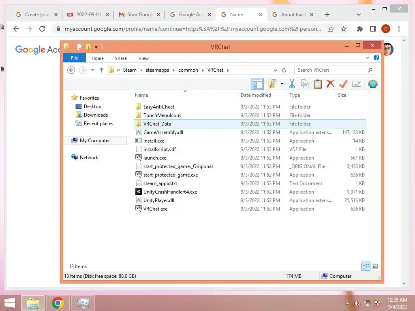
Task: Open Chrome extensions puzzle icon
Action: click(x=360, y=29)
